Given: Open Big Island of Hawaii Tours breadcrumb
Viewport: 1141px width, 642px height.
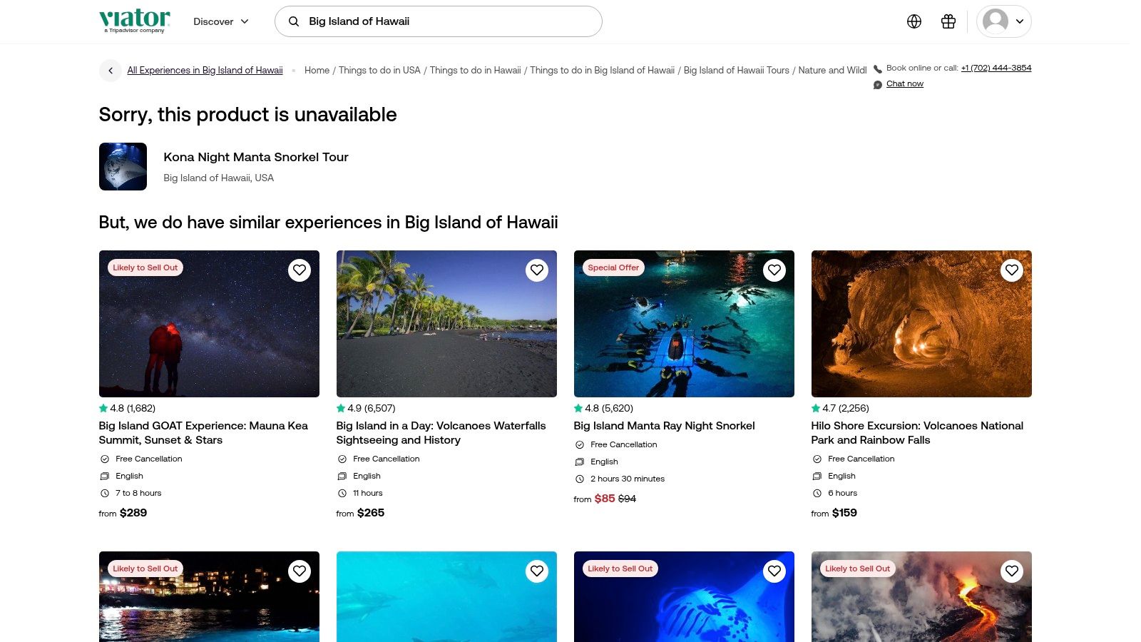Looking at the screenshot, I should point(737,71).
